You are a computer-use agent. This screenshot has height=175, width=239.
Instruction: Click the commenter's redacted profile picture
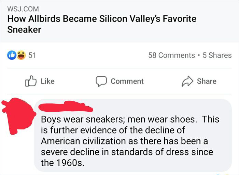pos(17,110)
